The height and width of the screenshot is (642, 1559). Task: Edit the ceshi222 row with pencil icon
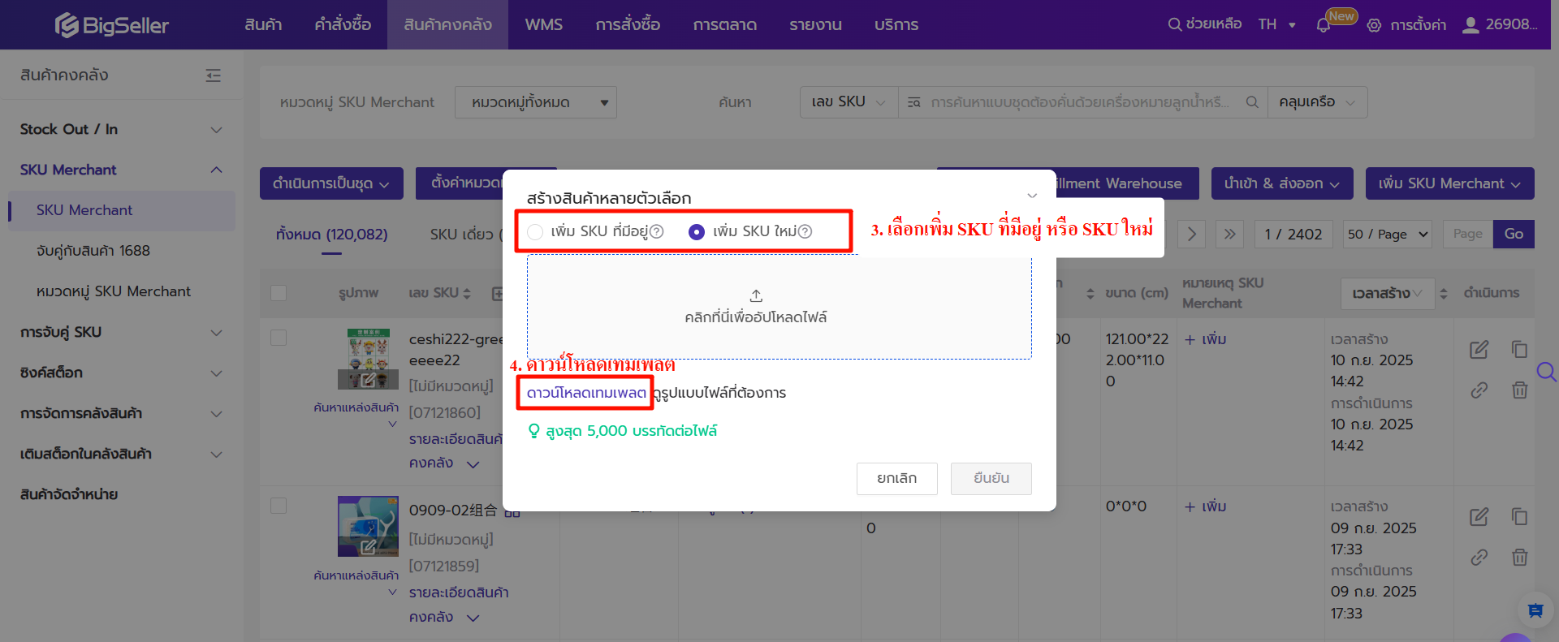pos(1479,350)
